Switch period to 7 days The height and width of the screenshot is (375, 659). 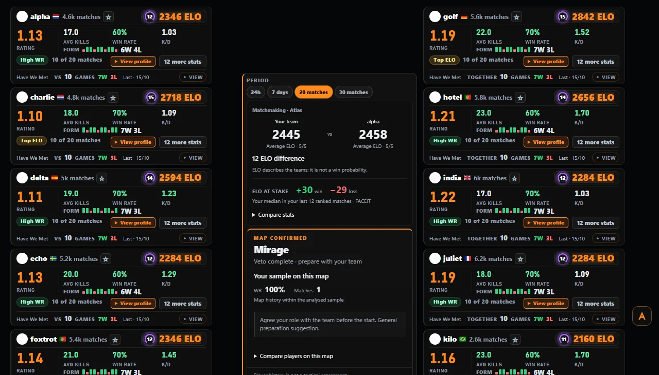click(280, 92)
